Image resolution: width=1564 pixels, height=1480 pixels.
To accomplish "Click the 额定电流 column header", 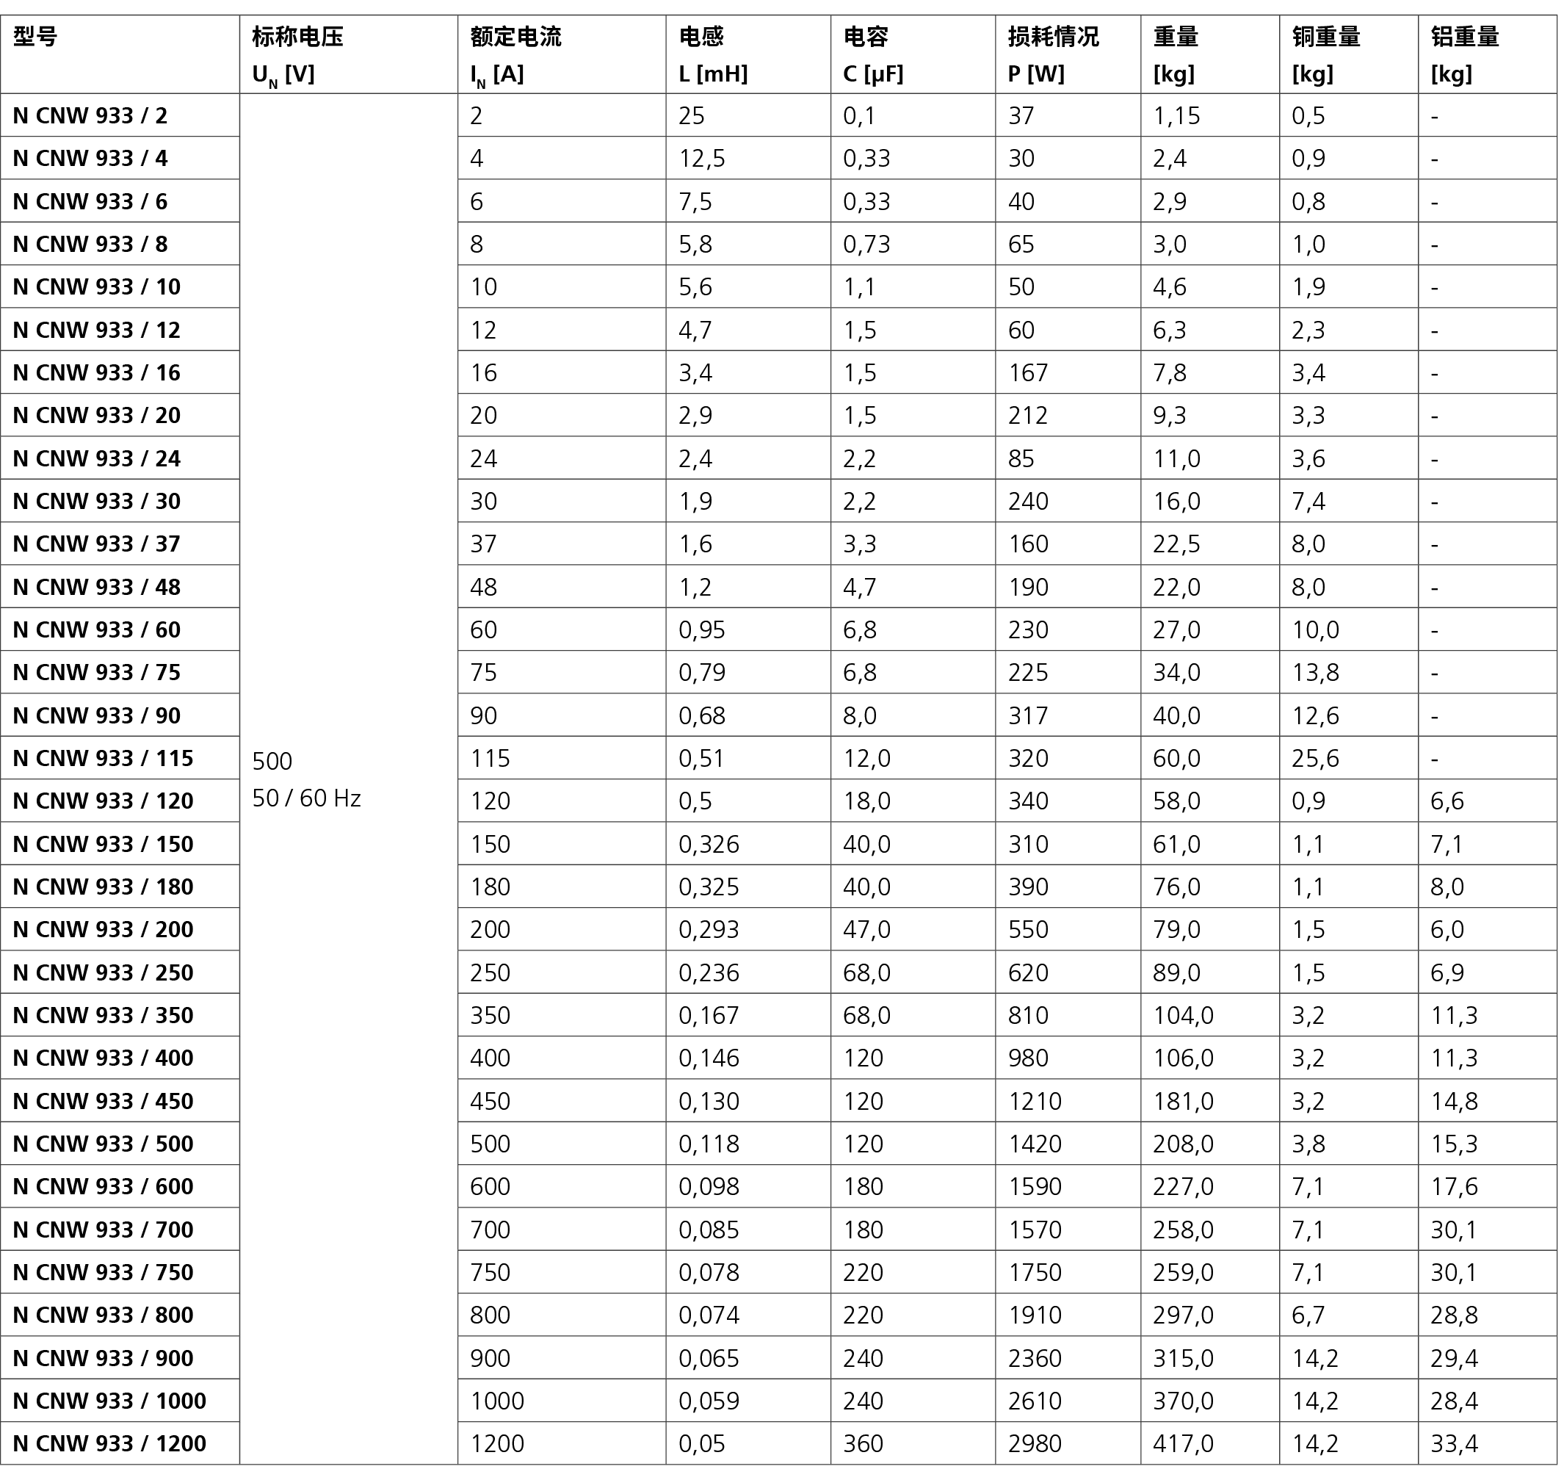I will [x=562, y=54].
